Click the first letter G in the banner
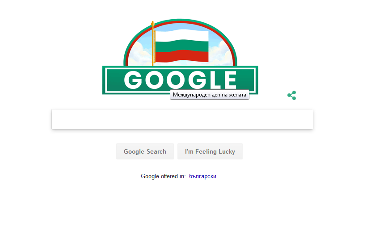The image size is (379, 226). [133, 80]
